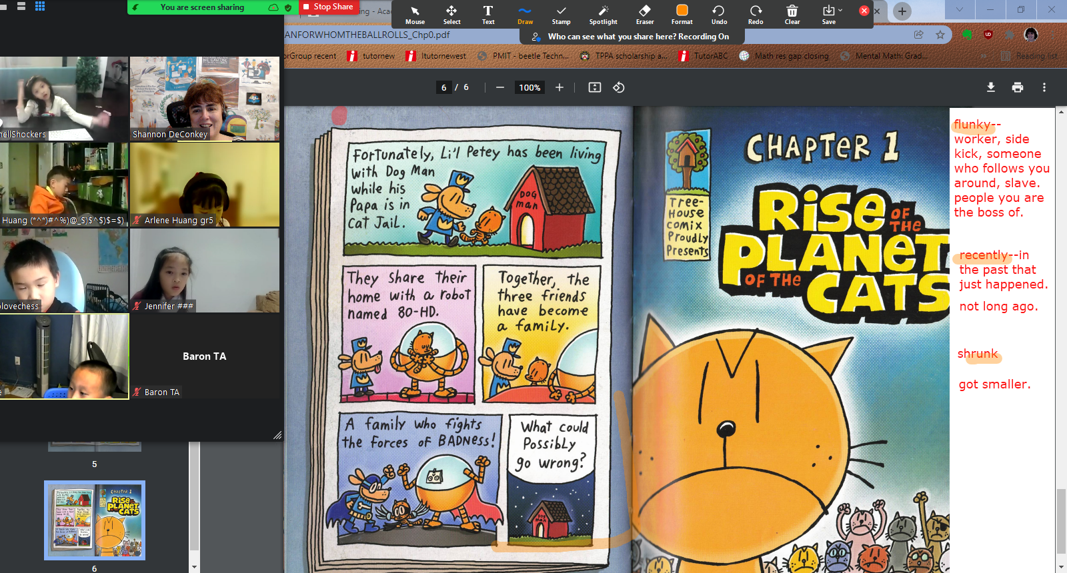Zoom out the PDF with minus button
This screenshot has height=573, width=1067.
(499, 87)
